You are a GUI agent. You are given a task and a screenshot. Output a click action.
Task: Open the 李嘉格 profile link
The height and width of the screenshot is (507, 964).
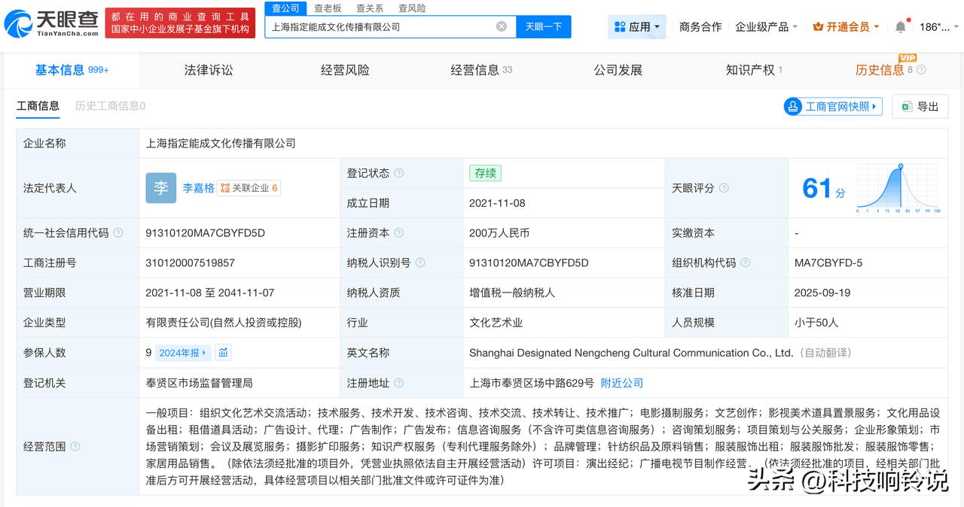197,188
